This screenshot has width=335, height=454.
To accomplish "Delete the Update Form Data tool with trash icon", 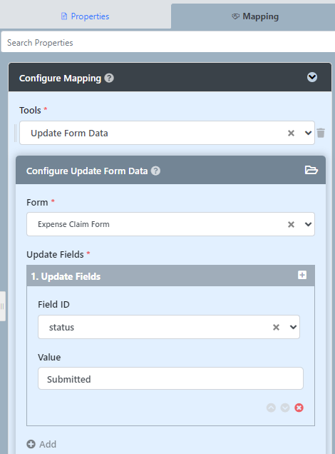I will [321, 133].
